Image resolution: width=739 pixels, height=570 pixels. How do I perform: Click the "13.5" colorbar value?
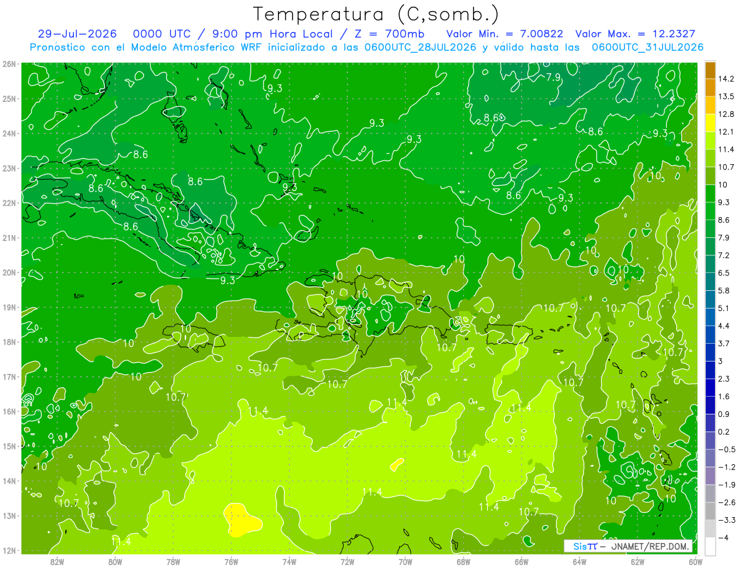point(726,97)
